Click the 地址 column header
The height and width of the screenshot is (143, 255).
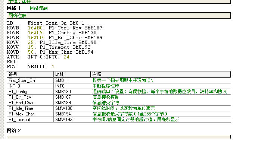72,74
